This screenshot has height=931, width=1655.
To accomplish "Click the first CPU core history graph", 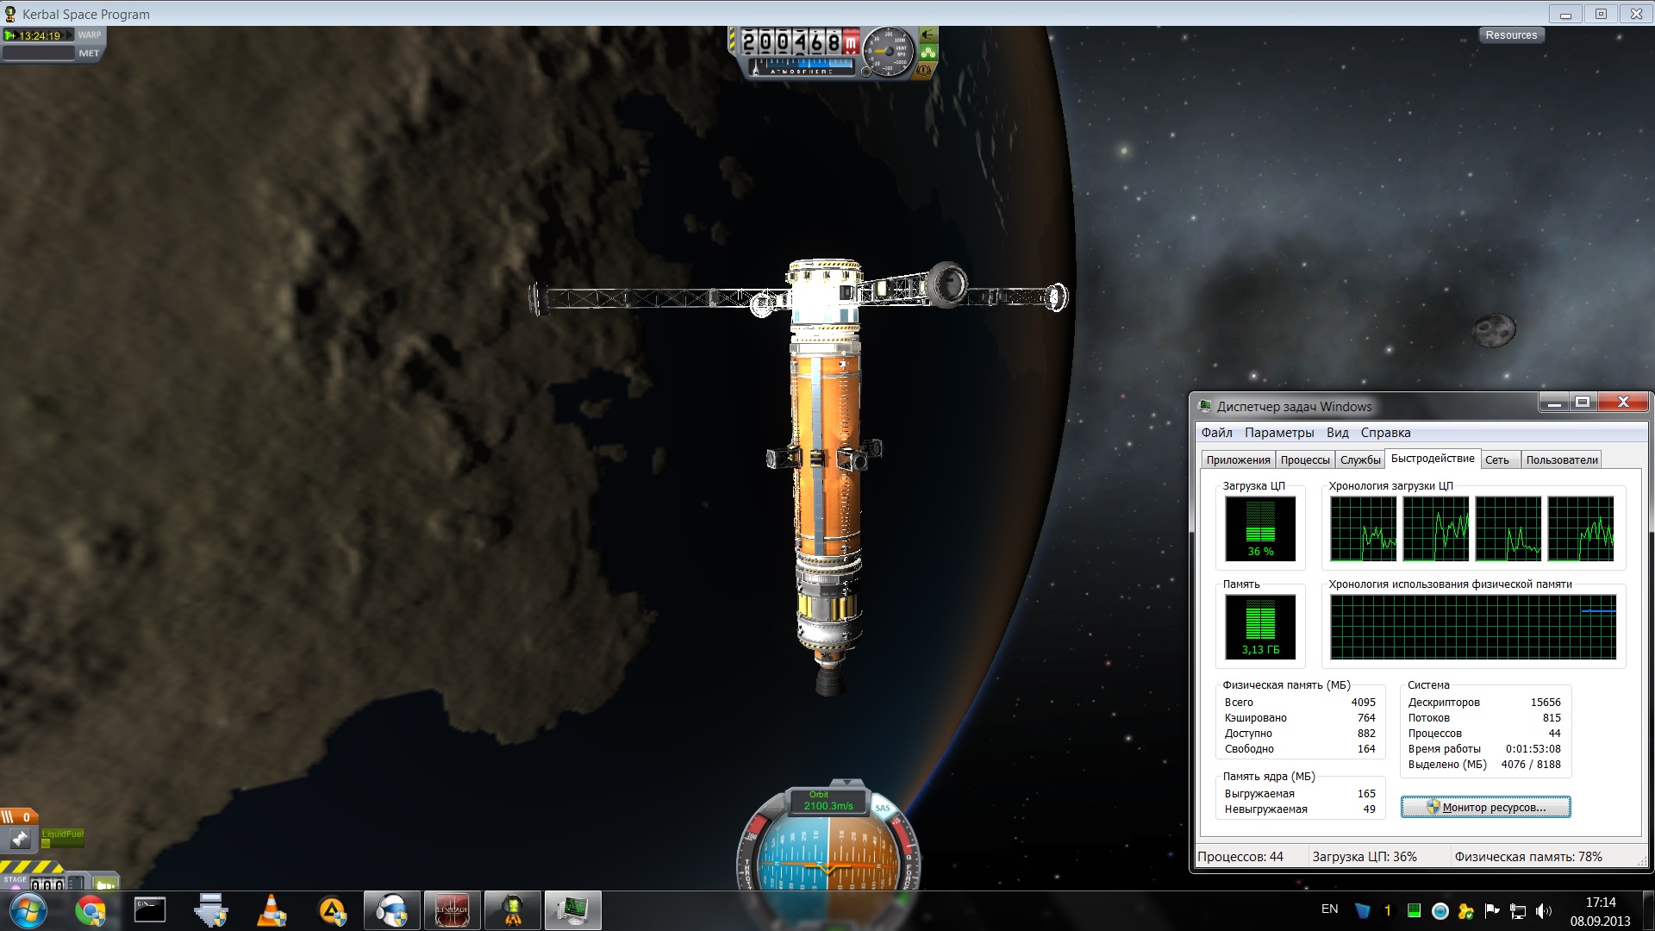I will click(x=1363, y=528).
